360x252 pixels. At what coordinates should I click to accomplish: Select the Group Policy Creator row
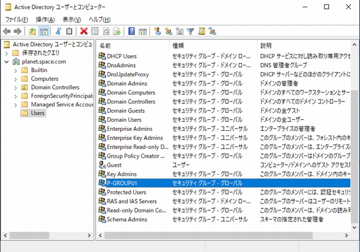click(224, 156)
